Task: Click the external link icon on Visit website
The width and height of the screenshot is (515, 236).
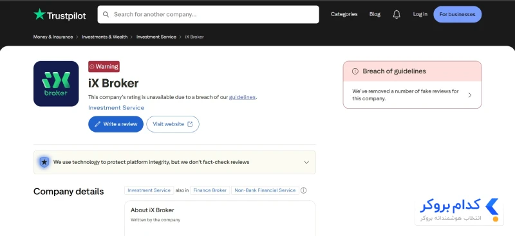Action: tap(190, 124)
